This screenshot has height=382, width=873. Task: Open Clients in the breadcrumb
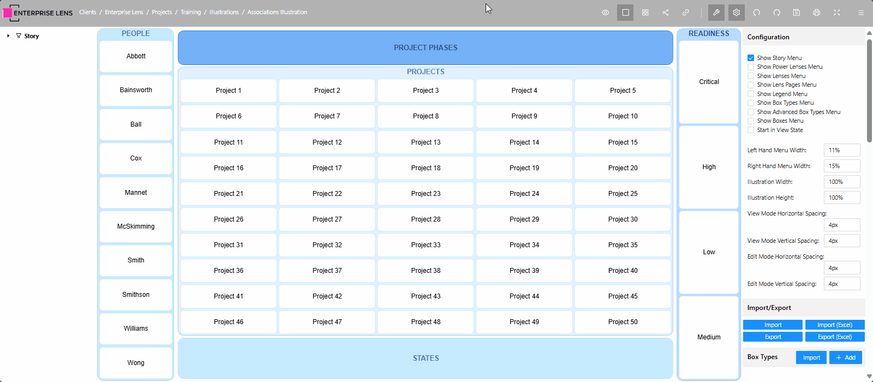coord(87,12)
